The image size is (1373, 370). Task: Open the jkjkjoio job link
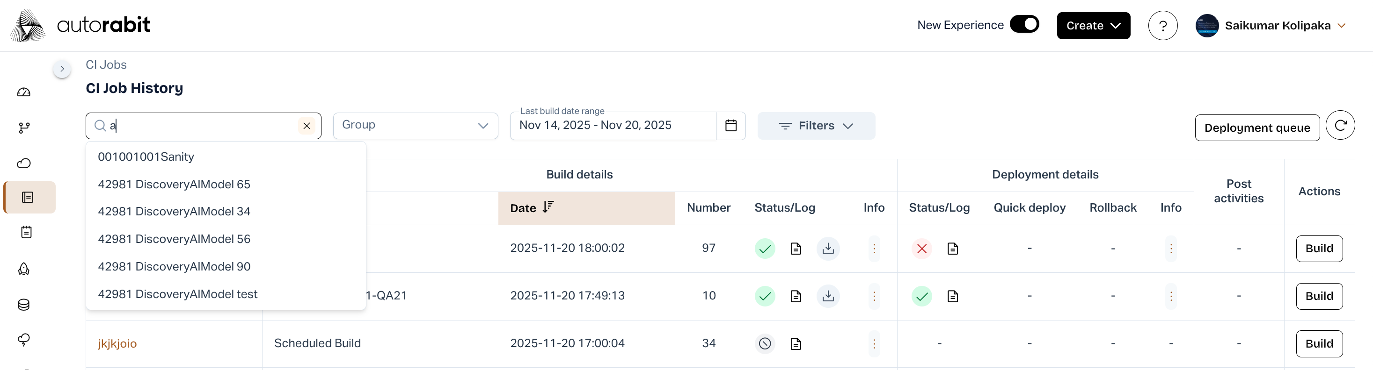click(x=117, y=344)
